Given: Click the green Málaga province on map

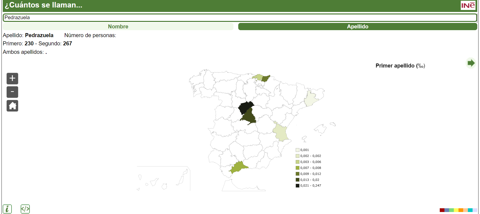Looking at the screenshot, I should (238, 167).
